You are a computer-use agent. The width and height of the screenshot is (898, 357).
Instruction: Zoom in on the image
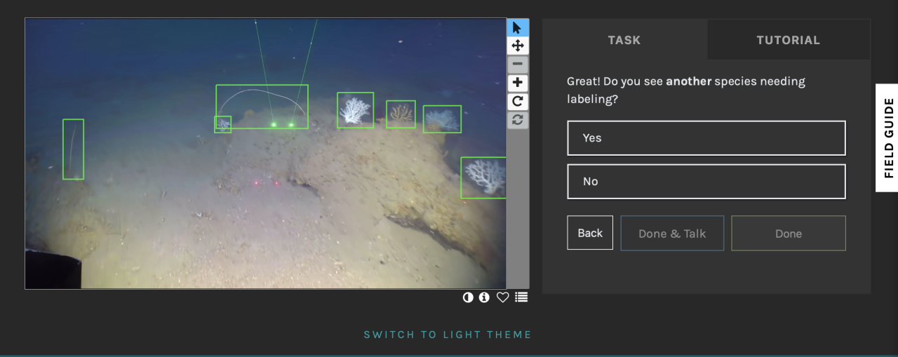point(517,83)
